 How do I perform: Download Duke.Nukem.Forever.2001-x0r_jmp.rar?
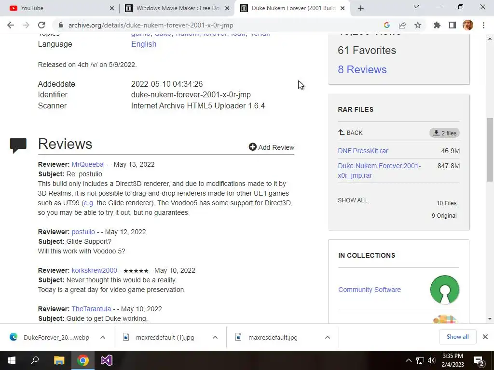(x=379, y=171)
